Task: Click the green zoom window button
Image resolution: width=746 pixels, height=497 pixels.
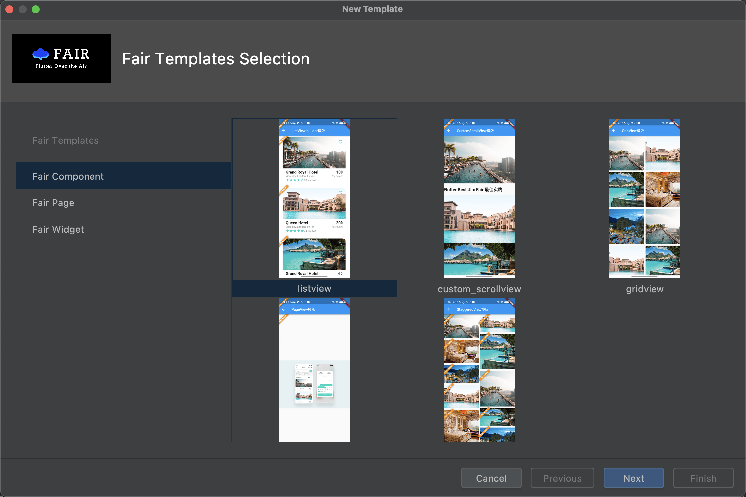Action: [x=36, y=9]
